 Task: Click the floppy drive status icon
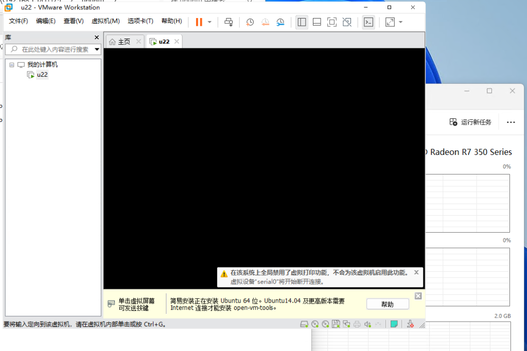pyautogui.click(x=336, y=324)
